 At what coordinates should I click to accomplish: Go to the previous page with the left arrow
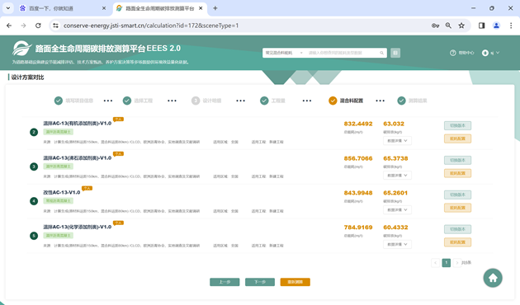click(436, 263)
